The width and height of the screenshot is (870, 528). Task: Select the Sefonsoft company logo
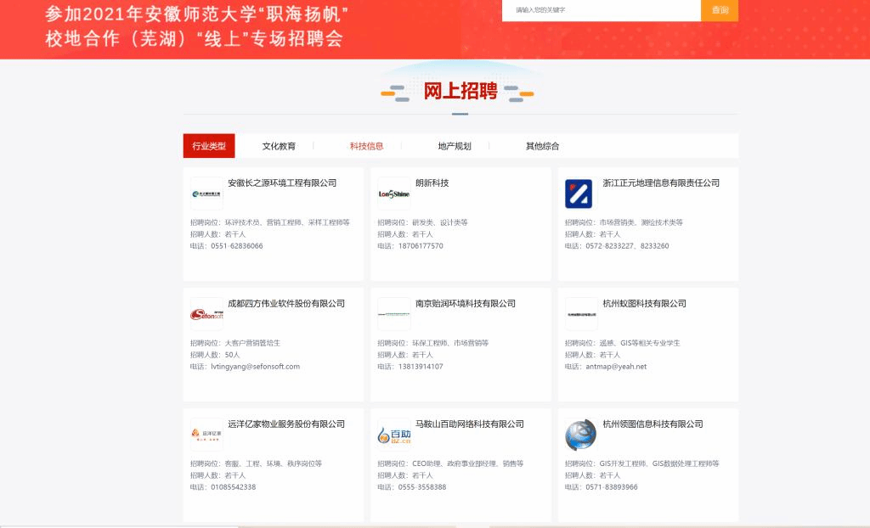206,314
